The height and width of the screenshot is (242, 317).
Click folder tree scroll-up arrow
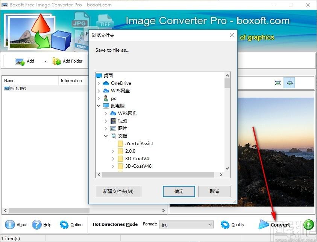click(x=227, y=75)
